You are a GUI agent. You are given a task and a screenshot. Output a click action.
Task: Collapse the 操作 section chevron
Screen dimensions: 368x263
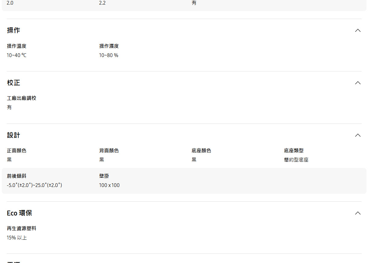[x=358, y=30]
